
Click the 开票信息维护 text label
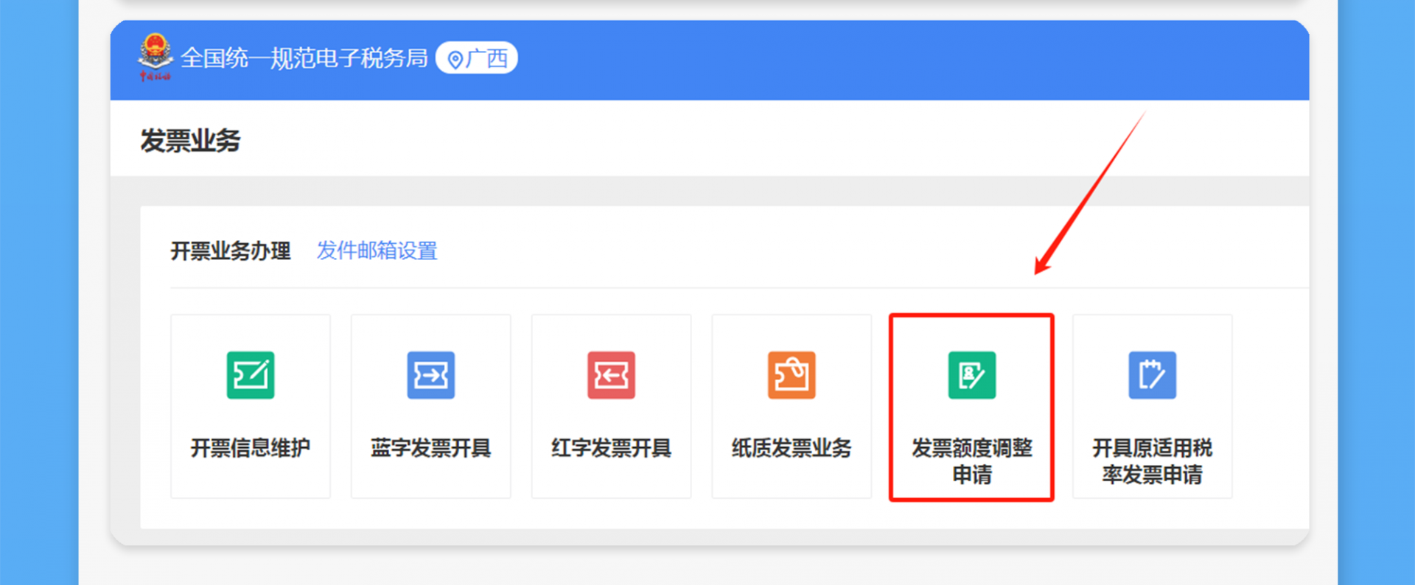(251, 448)
